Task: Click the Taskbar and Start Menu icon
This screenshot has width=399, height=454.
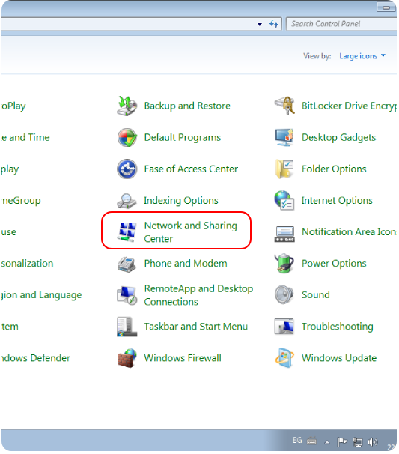Action: [127, 327]
